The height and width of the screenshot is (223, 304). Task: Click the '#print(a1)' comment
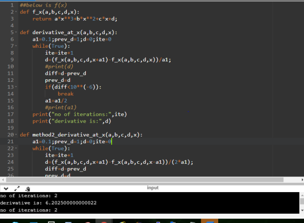click(61, 107)
